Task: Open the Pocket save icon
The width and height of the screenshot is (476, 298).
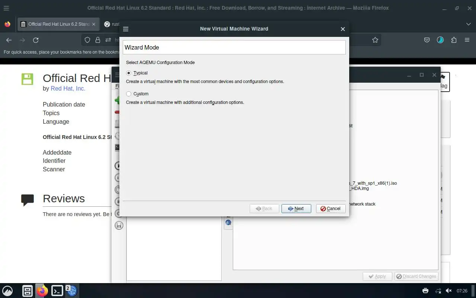Action: 427,40
